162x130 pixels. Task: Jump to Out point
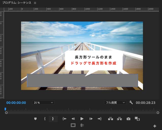point(100,119)
